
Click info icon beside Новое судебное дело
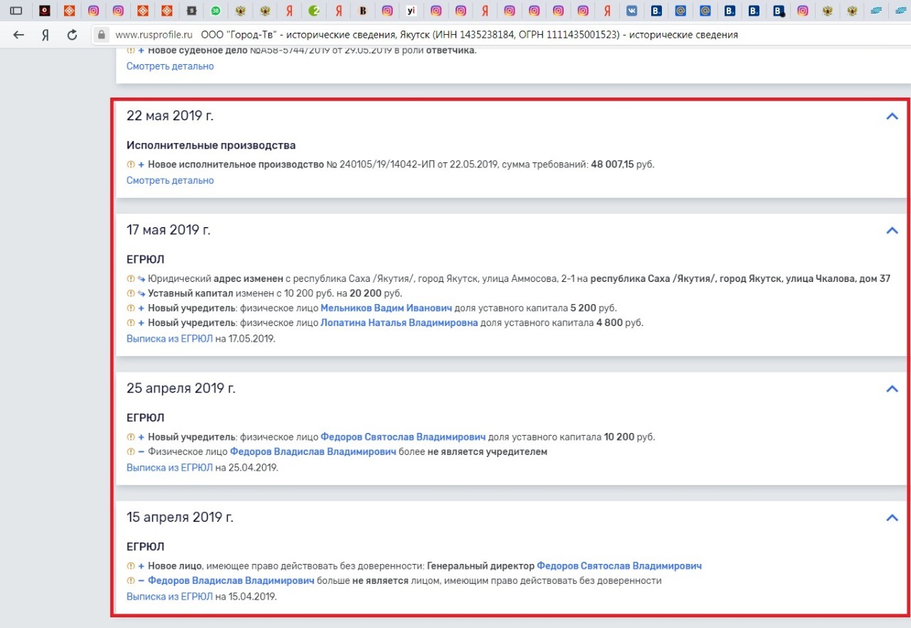(130, 51)
